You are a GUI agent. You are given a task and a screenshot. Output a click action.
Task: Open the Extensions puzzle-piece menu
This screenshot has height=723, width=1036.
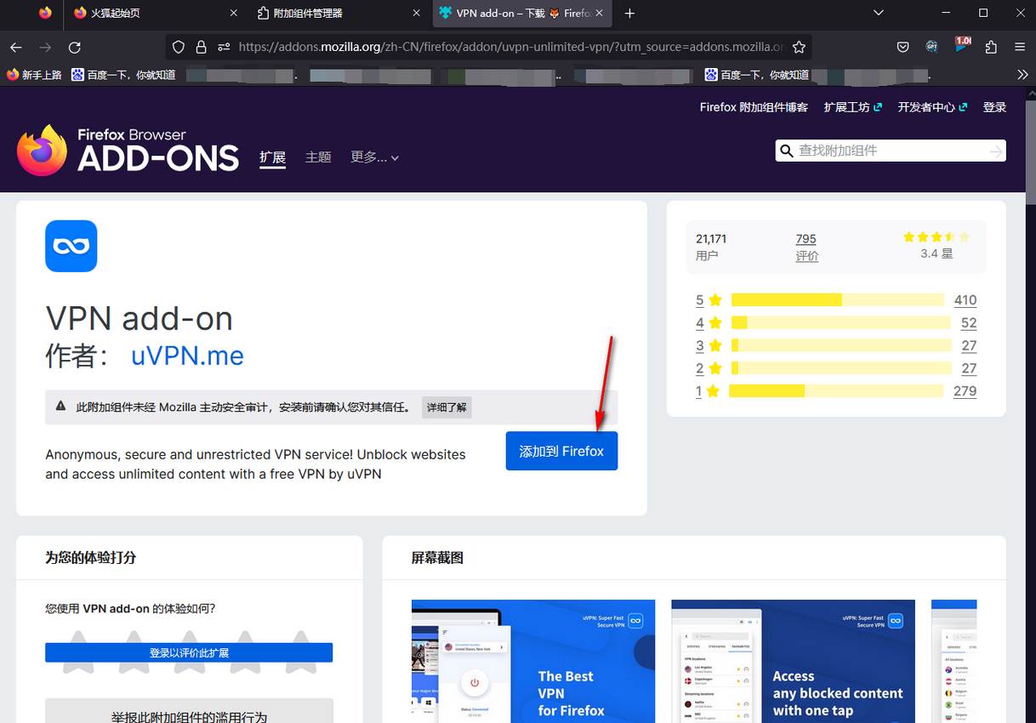click(991, 48)
